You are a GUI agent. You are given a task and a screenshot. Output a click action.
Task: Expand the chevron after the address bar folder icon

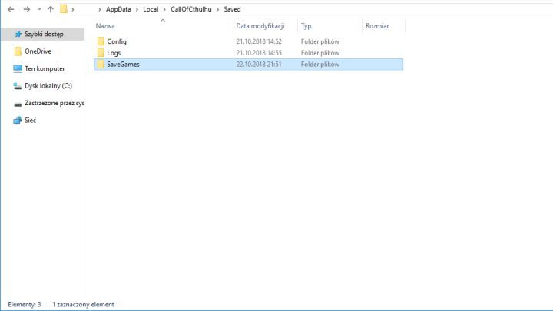pos(72,9)
